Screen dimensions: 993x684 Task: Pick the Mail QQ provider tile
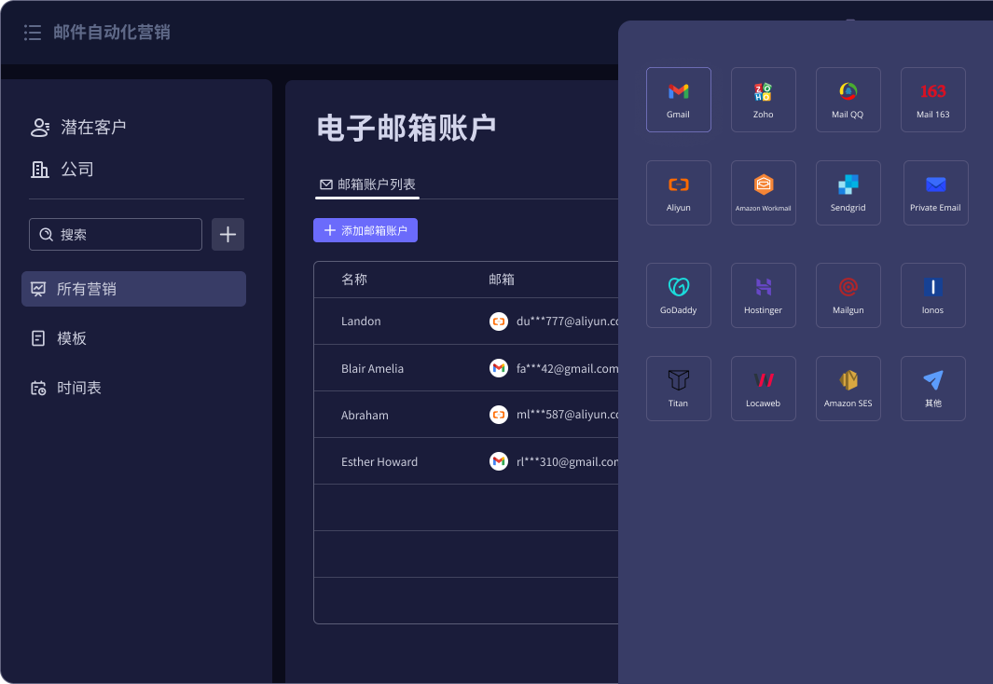pyautogui.click(x=848, y=100)
